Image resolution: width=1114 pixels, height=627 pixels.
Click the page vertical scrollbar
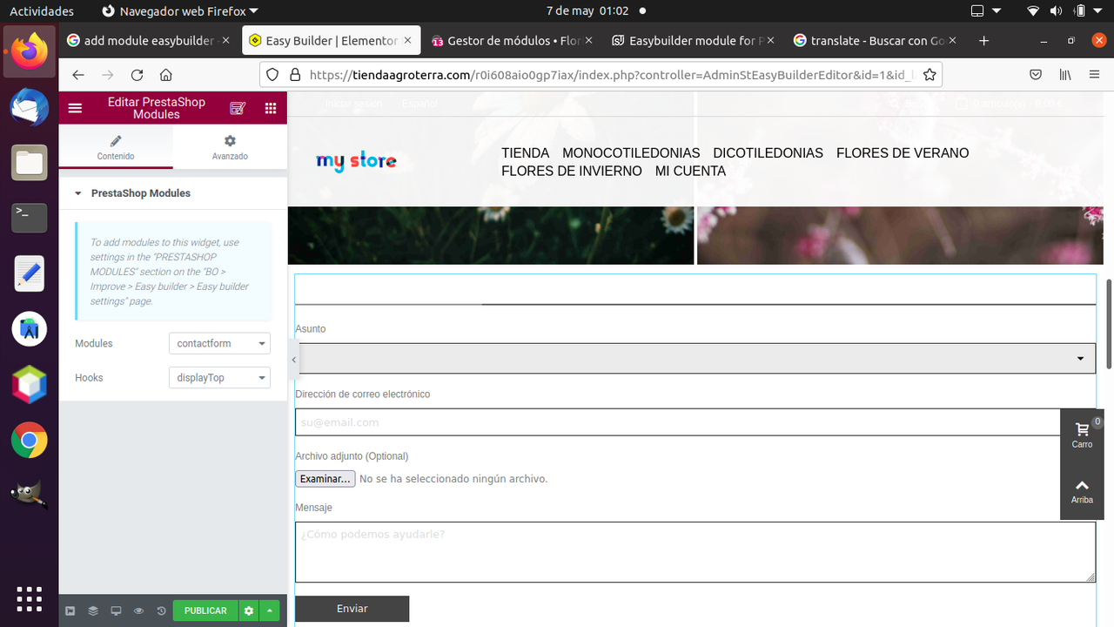(1109, 324)
